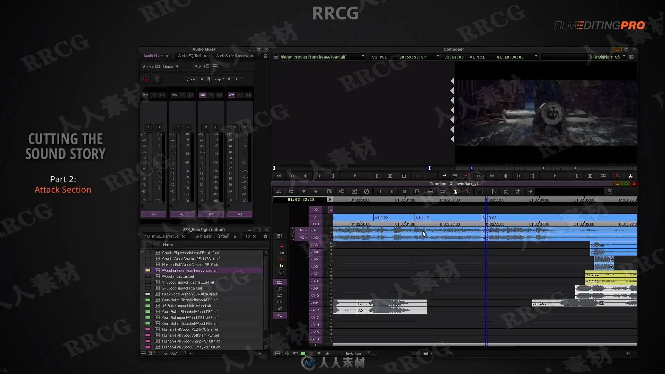Toggle the A3 record track selector
665x374 pixels.
(316, 245)
